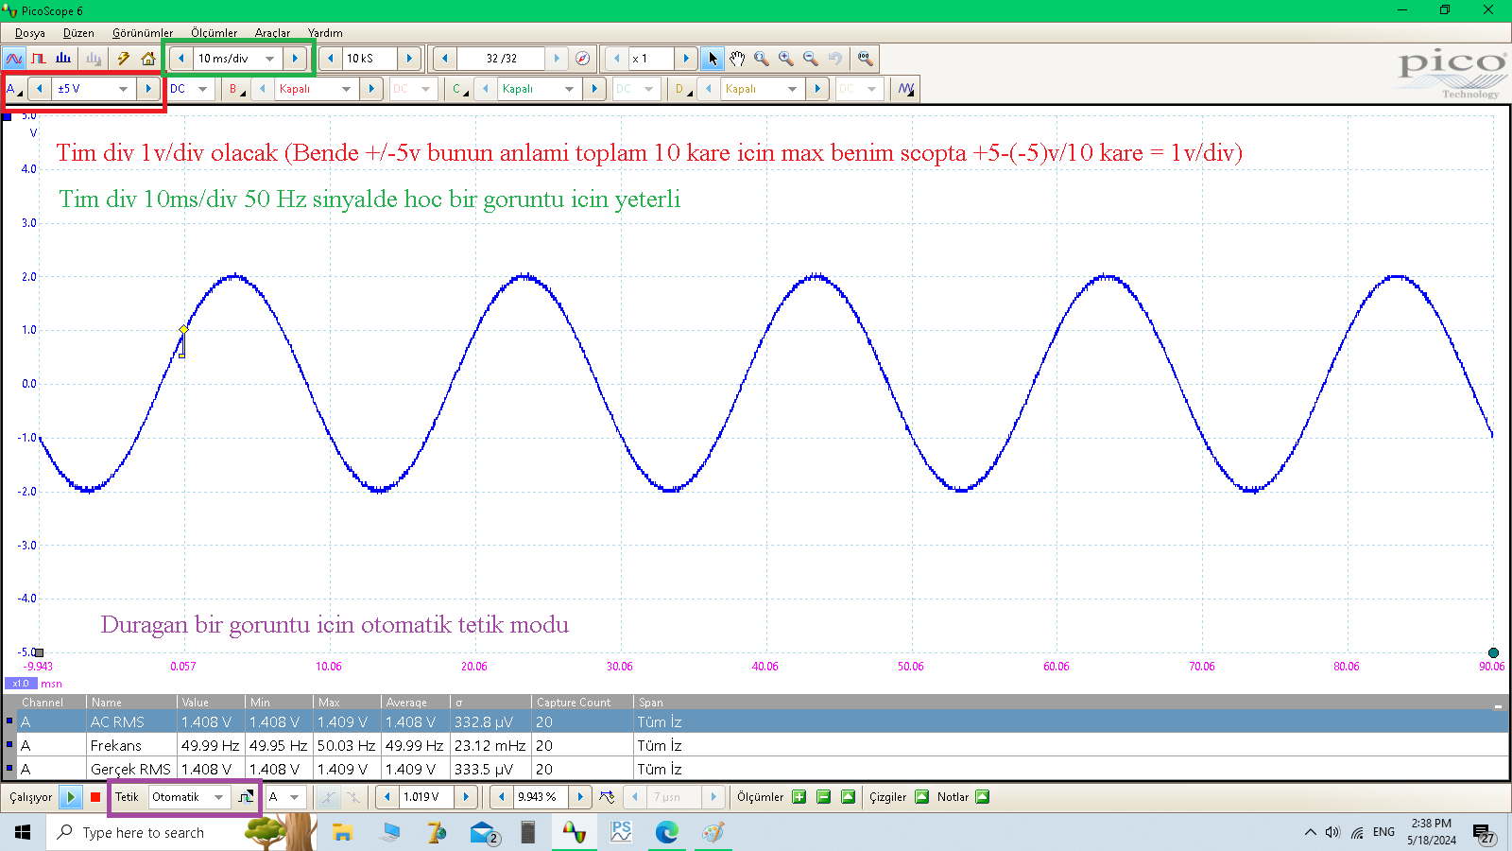
Task: Open Channel C Kapalı range dropdown
Action: 569,89
